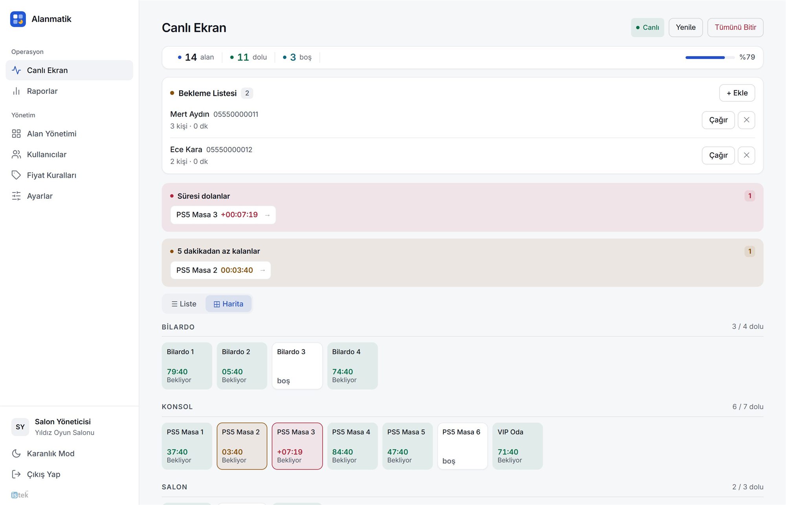Click the 11 dolu counter

click(x=248, y=57)
